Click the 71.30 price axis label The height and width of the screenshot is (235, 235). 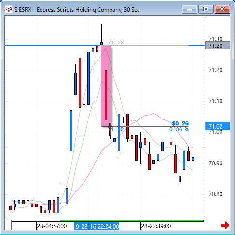click(x=216, y=39)
